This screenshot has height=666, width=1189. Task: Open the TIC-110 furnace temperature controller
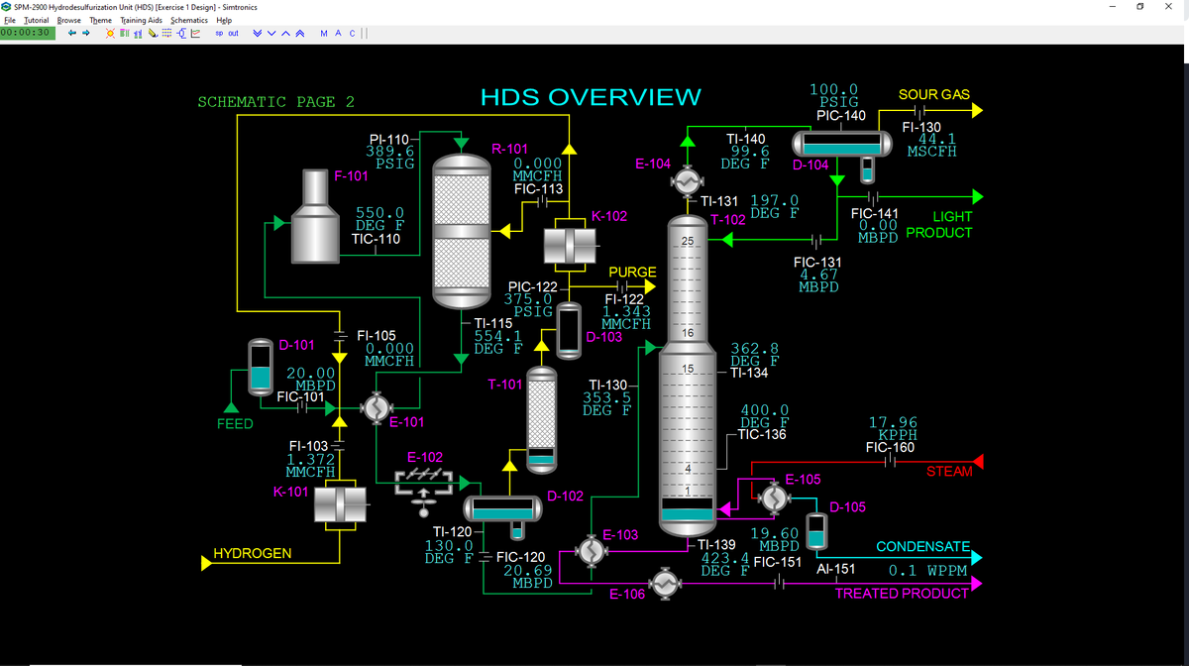[377, 239]
